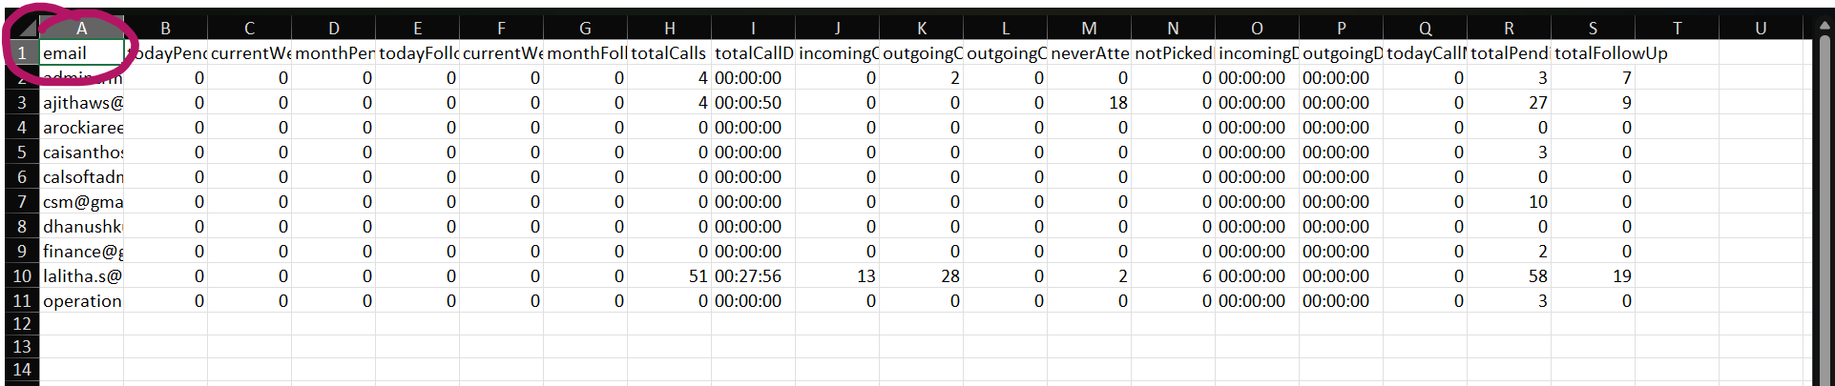Click the cell showing 00:27:56
This screenshot has height=386, width=1835.
tap(753, 275)
